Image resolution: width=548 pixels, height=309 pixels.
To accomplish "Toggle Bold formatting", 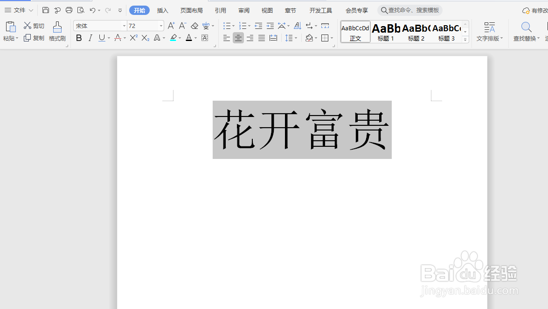I will (x=79, y=38).
